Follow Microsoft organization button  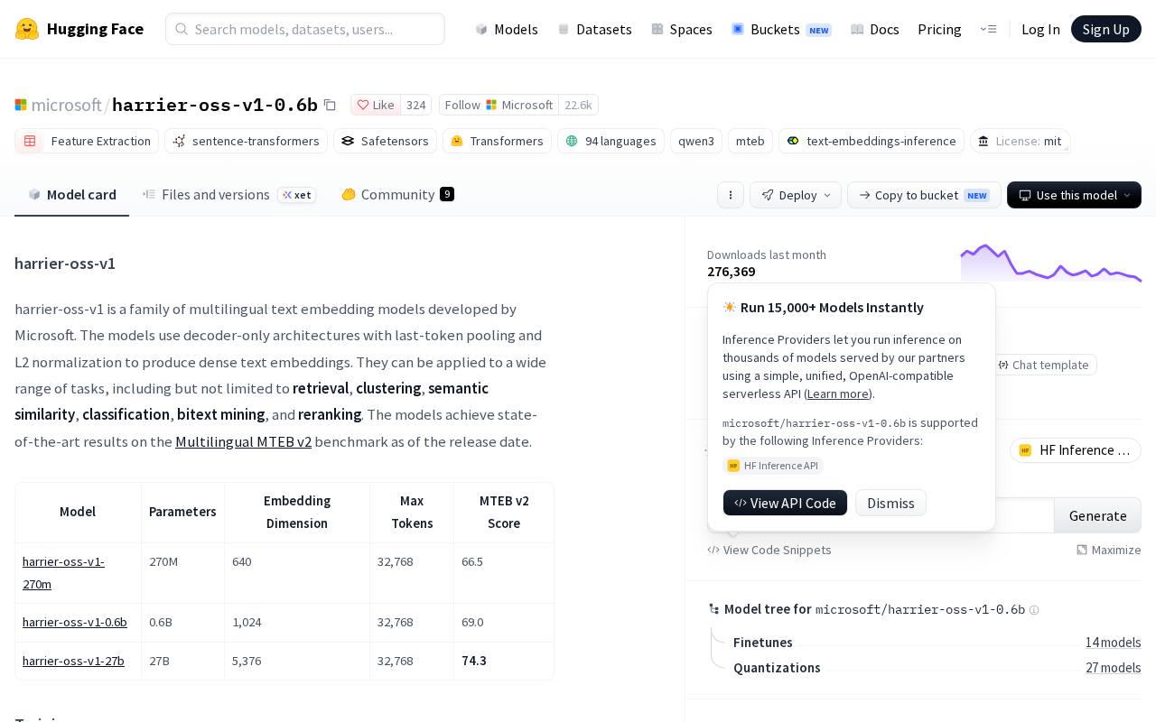[499, 105]
